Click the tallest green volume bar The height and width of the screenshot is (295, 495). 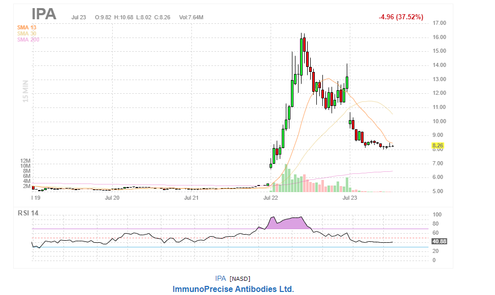(286, 178)
